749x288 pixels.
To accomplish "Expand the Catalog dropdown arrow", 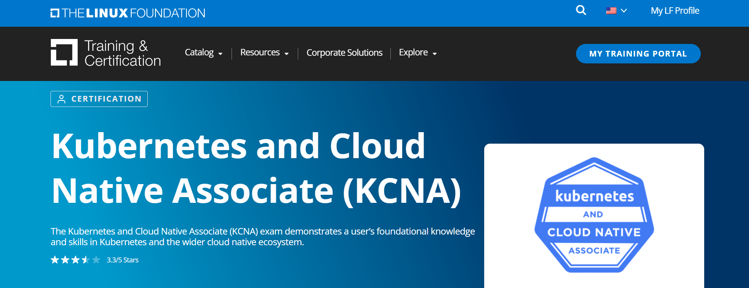I will (x=220, y=54).
